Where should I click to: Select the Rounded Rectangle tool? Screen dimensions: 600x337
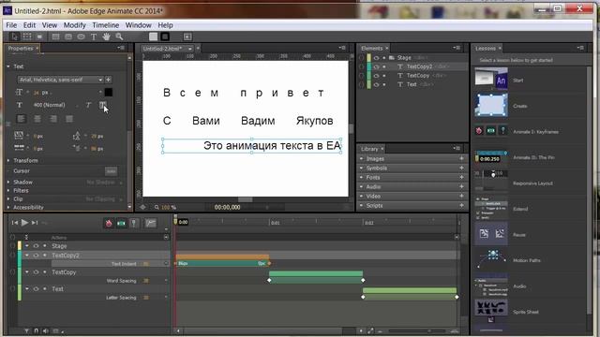(x=68, y=37)
